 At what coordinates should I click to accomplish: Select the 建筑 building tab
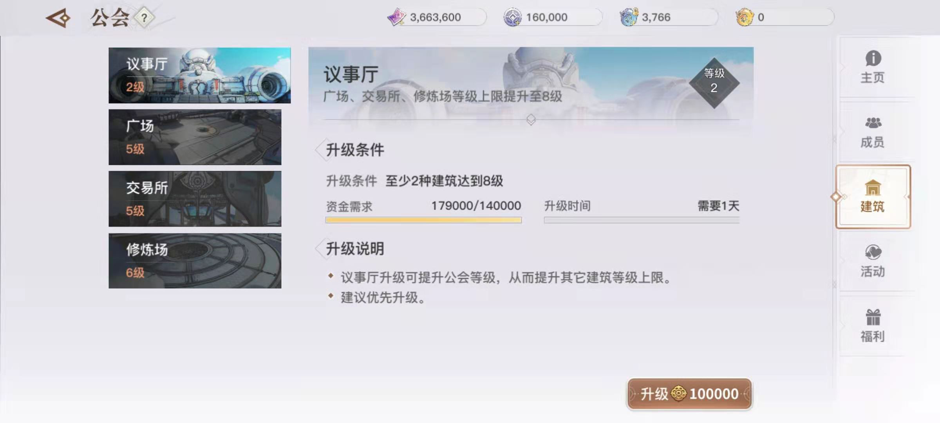coord(873,197)
